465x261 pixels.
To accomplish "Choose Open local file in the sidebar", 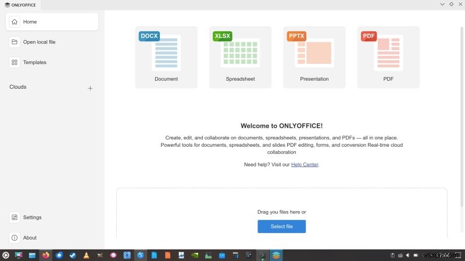I will [52, 42].
